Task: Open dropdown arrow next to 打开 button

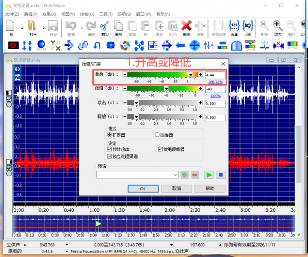Action: 43,28
